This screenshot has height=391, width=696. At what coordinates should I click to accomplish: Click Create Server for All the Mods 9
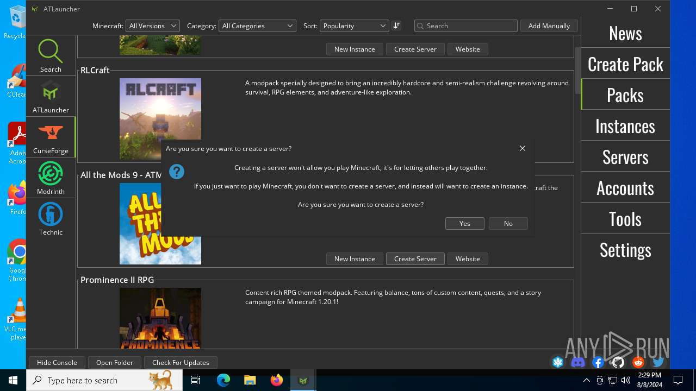tap(415, 258)
